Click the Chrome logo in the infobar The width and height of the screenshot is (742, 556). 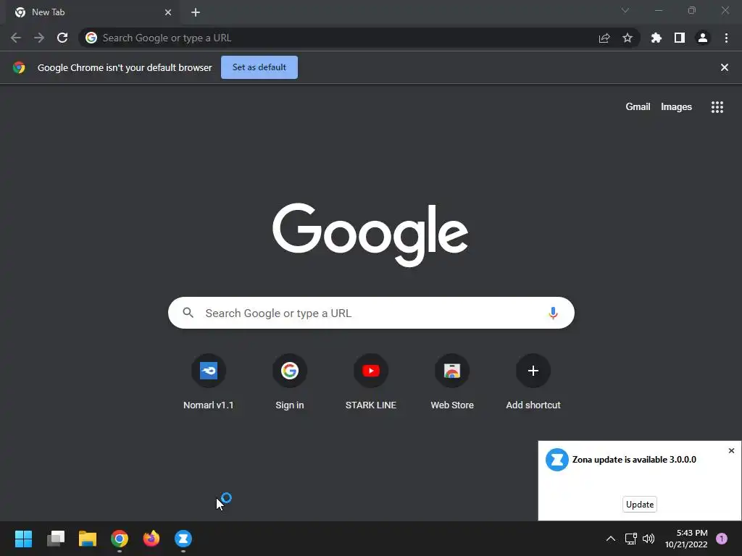19,67
